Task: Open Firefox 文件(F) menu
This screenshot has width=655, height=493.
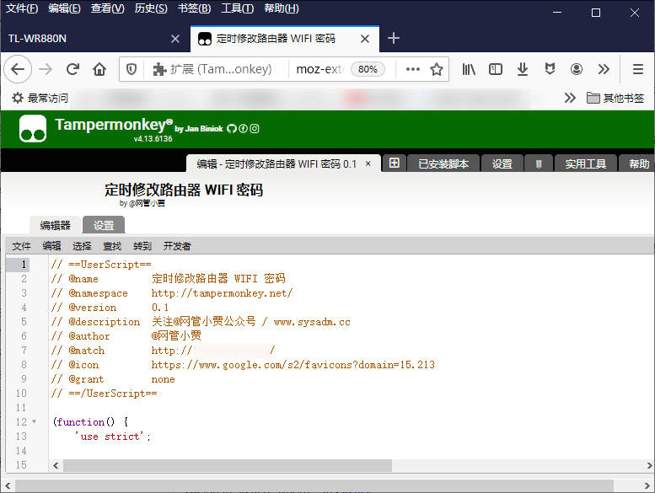Action: pos(22,8)
